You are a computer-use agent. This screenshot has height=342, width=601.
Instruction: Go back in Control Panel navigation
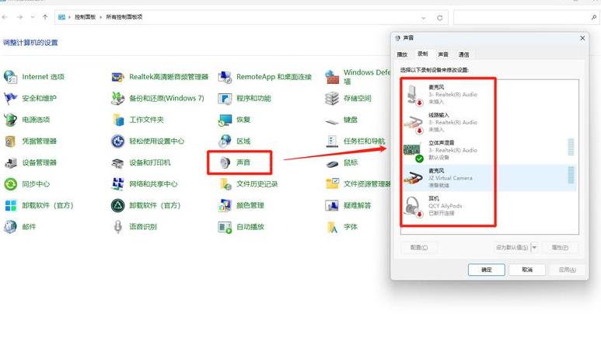5,17
